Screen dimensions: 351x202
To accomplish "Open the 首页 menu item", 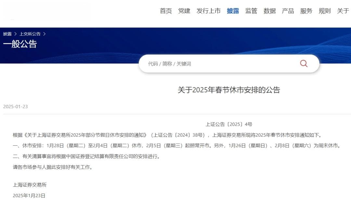I will pyautogui.click(x=166, y=11).
